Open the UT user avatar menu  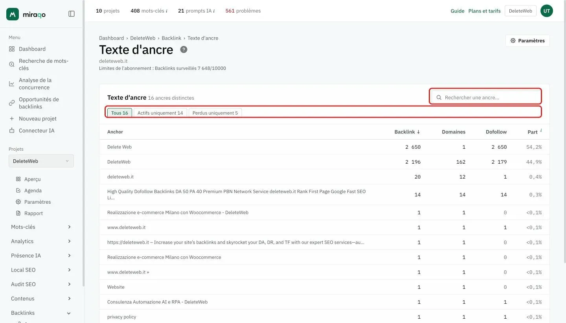pyautogui.click(x=547, y=11)
